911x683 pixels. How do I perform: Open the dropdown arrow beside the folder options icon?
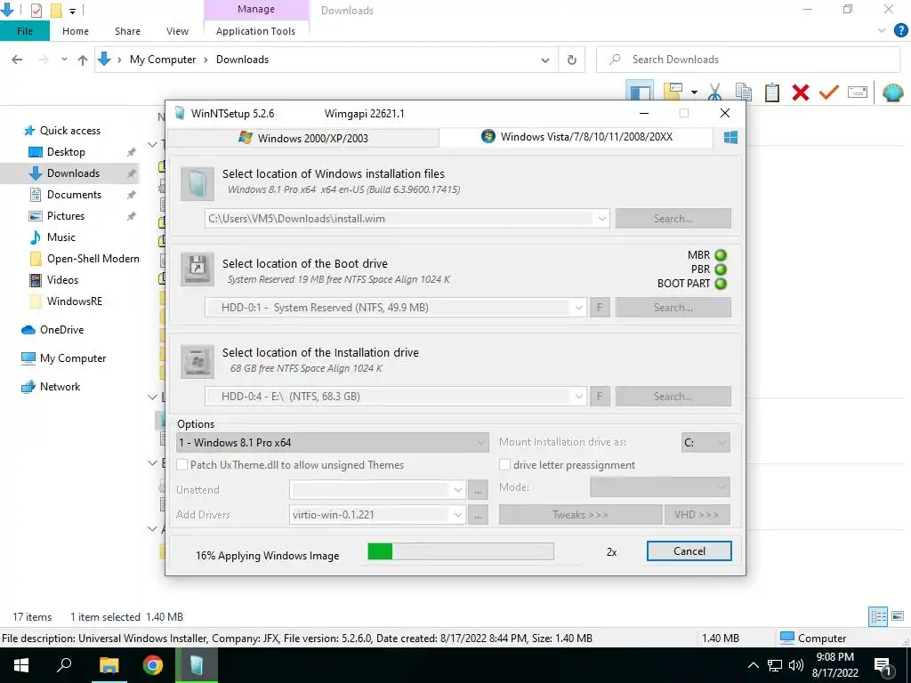pyautogui.click(x=694, y=92)
